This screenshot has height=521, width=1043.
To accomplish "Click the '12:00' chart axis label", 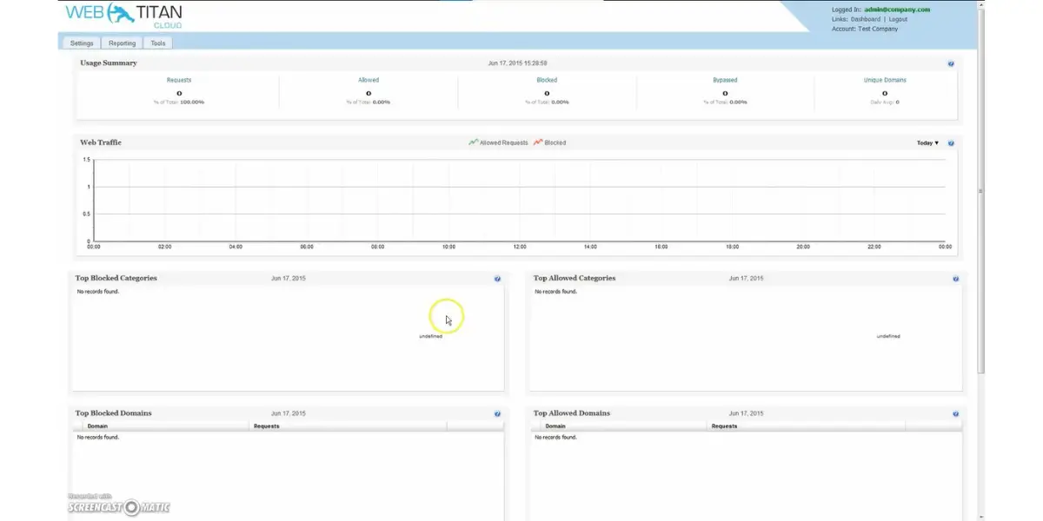I will (520, 247).
